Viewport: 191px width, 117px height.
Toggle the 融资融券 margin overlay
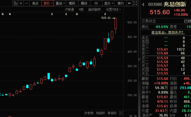pos(95,9)
